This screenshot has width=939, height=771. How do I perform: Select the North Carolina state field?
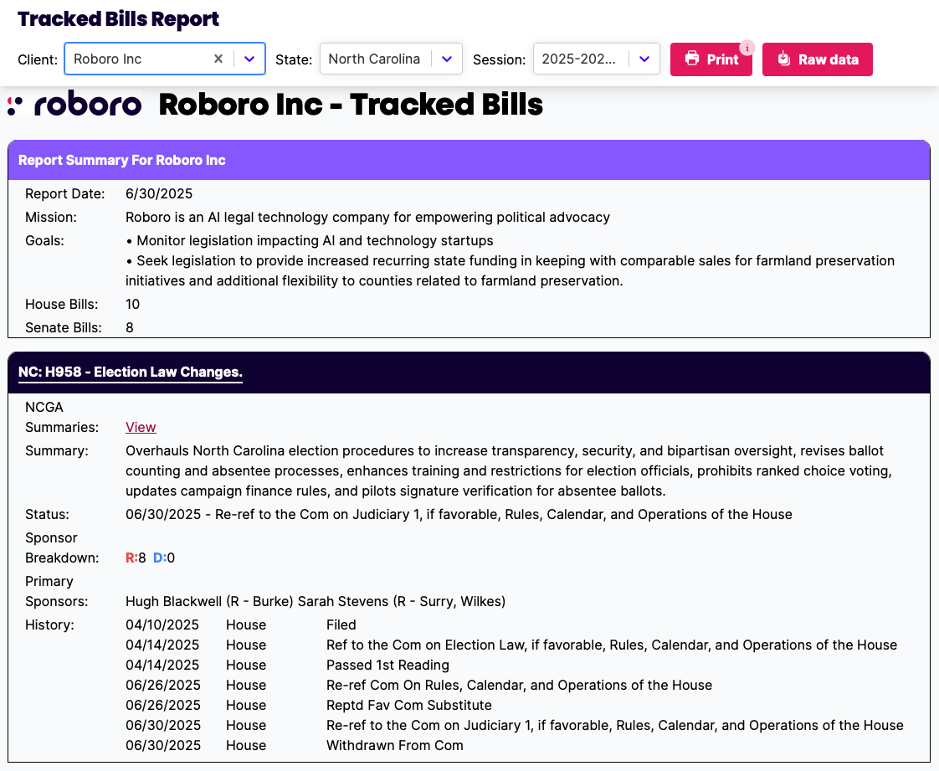(391, 59)
